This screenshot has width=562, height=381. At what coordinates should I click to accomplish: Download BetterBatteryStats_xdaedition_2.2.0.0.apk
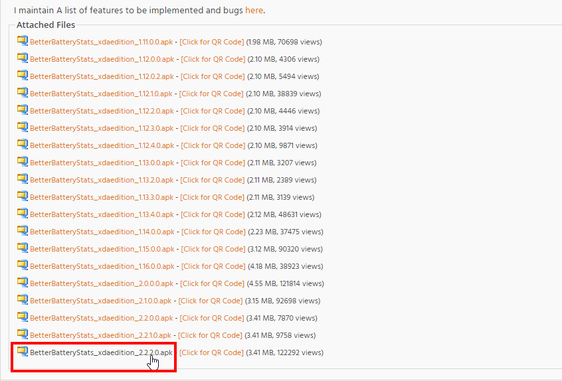[102, 318]
